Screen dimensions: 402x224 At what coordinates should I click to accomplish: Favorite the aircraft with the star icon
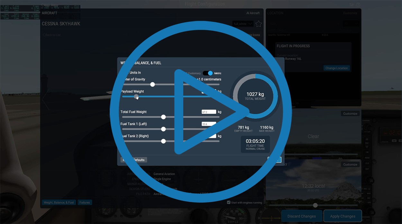coord(259,24)
